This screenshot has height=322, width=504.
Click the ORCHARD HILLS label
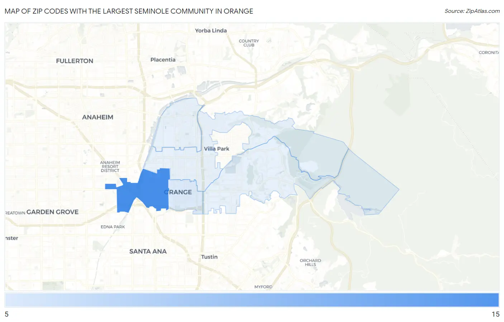pos(310,263)
